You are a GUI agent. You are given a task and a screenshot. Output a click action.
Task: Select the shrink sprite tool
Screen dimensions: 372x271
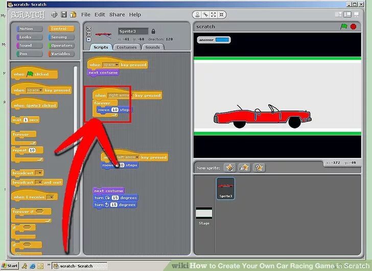coord(221,15)
